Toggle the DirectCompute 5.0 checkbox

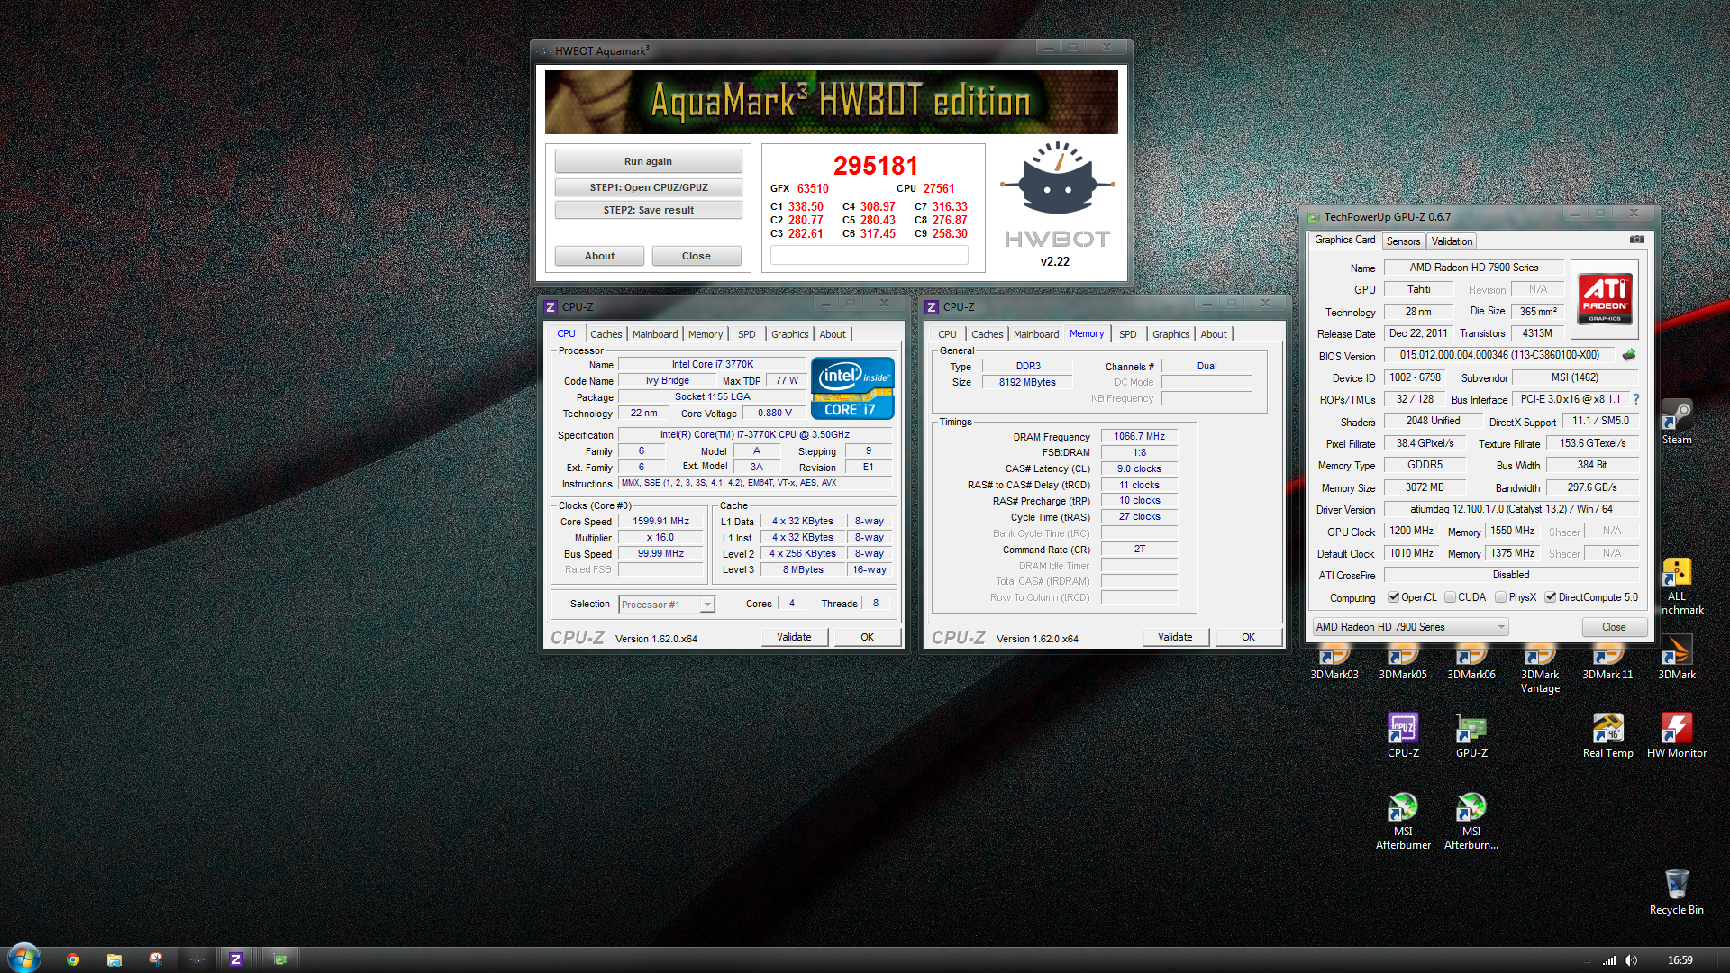[x=1551, y=597]
